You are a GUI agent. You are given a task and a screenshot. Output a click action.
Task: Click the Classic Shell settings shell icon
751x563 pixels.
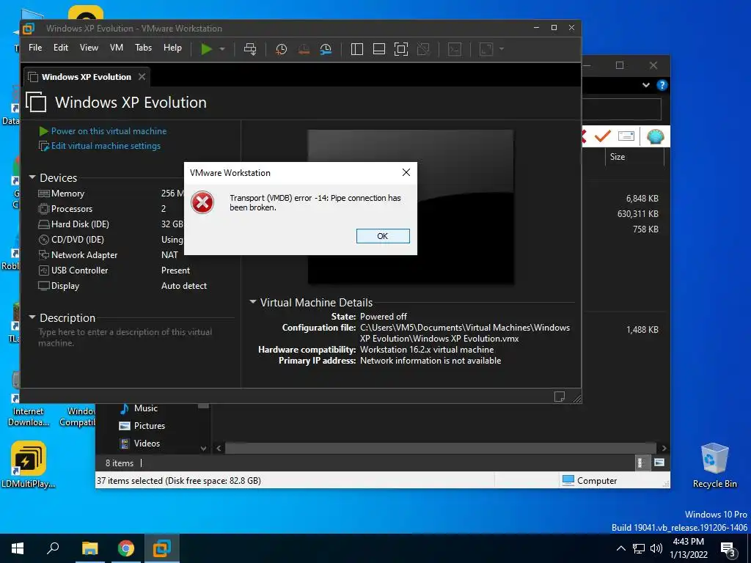pos(655,136)
